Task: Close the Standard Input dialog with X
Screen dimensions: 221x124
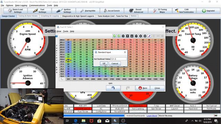Action: pyautogui.click(x=125, y=52)
